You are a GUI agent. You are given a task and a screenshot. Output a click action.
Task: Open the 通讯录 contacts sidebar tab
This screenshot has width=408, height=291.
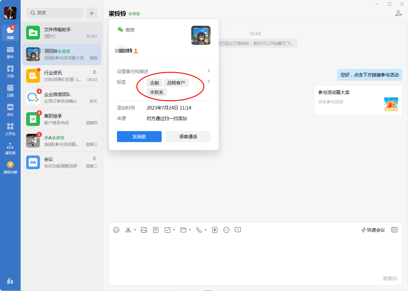10,149
